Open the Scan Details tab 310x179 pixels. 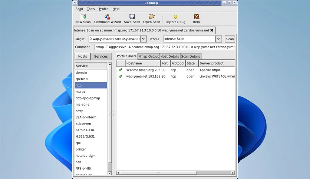[191, 56]
